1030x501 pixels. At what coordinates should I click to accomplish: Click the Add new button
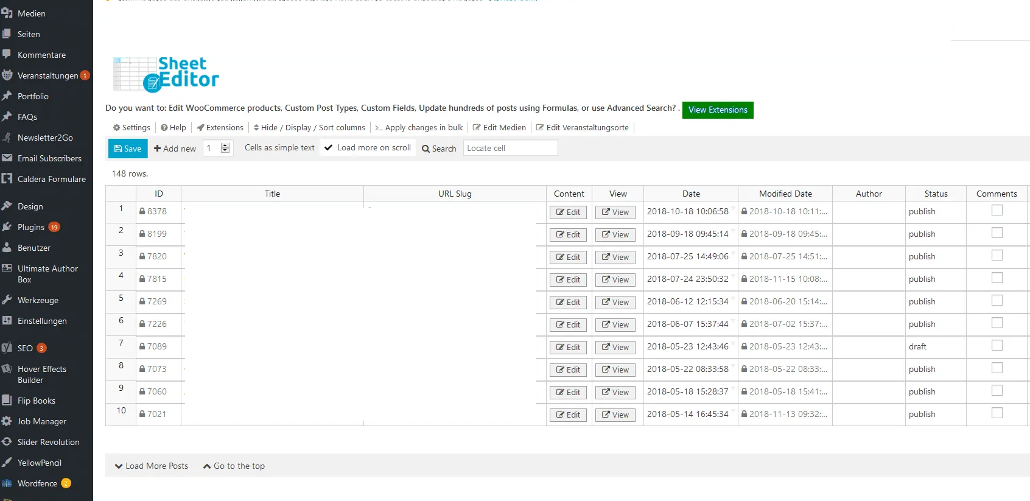point(175,149)
